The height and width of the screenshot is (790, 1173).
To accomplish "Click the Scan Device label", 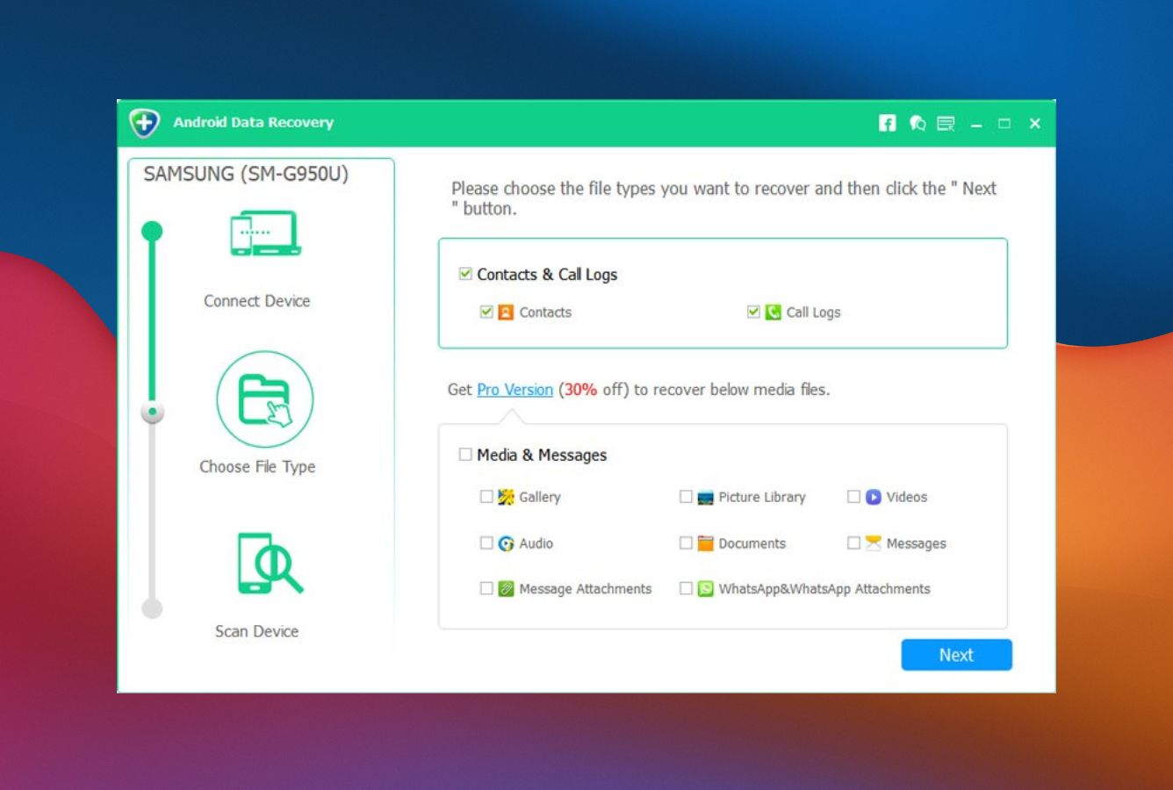I will pos(256,631).
